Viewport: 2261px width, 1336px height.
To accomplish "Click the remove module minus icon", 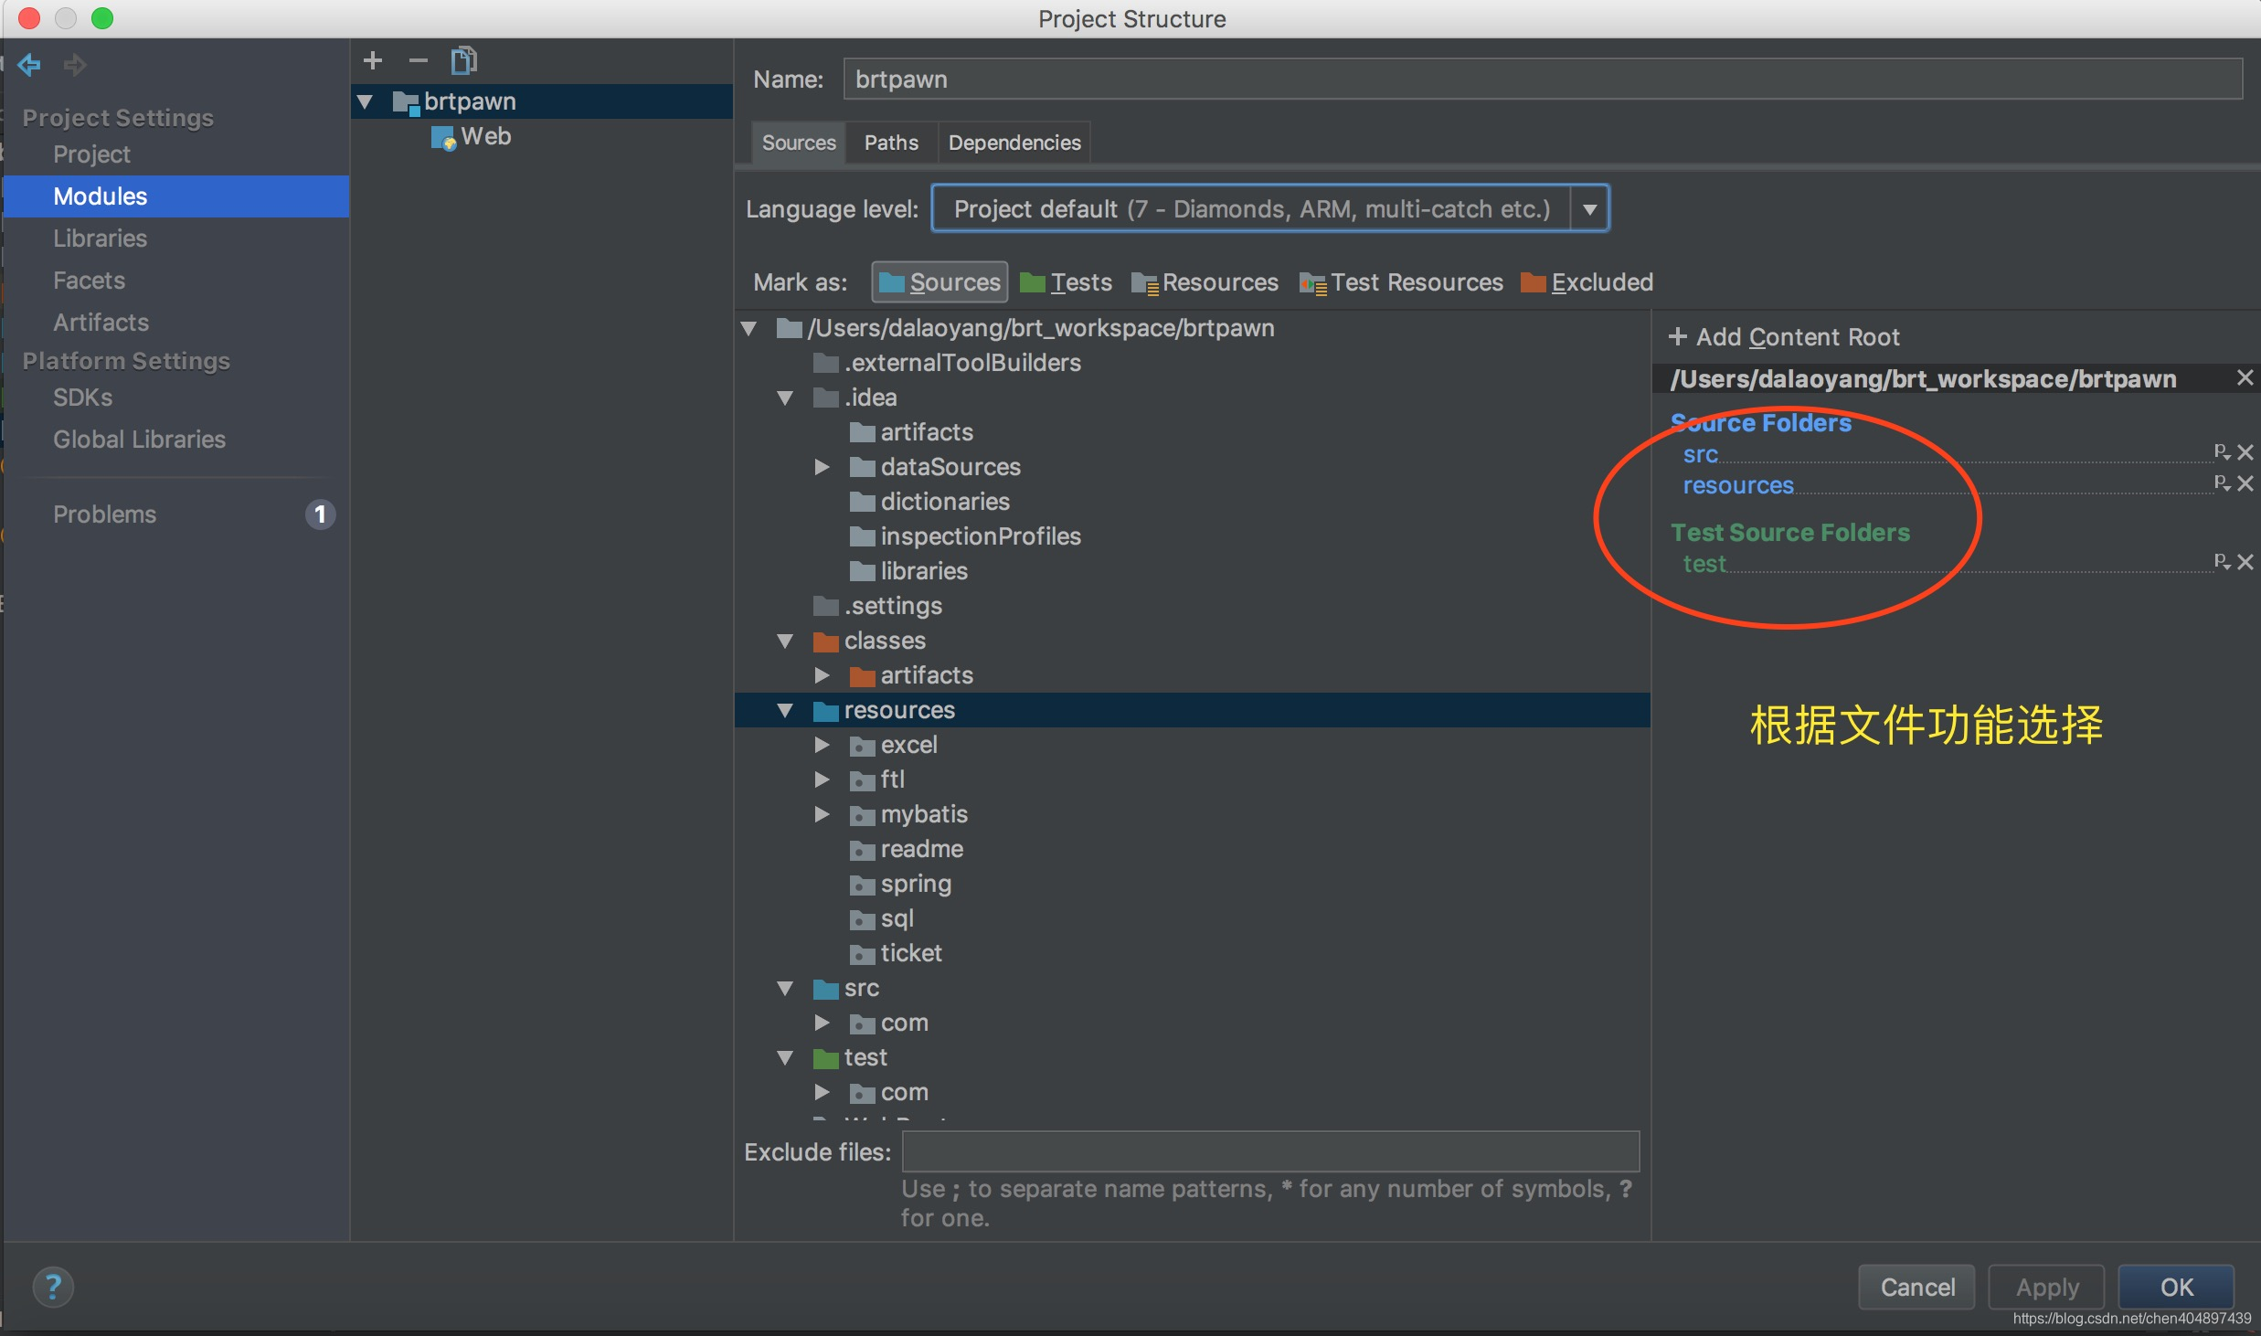I will (418, 61).
